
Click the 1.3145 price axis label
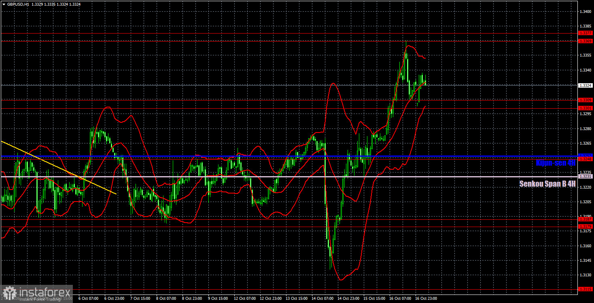585,261
